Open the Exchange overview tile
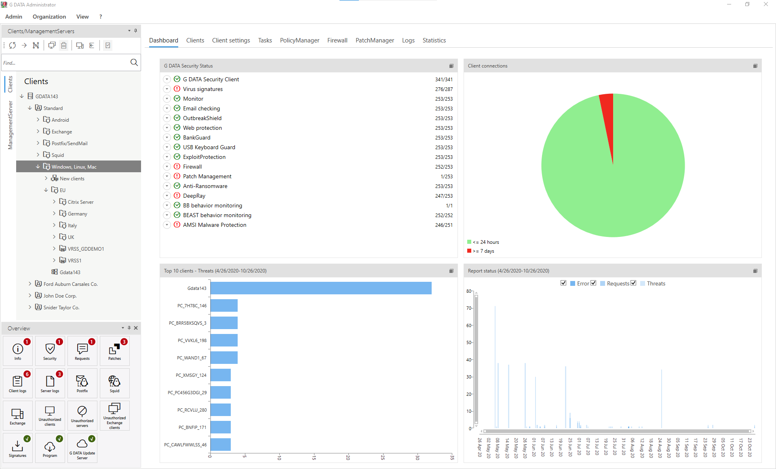776x469 pixels. [18, 416]
